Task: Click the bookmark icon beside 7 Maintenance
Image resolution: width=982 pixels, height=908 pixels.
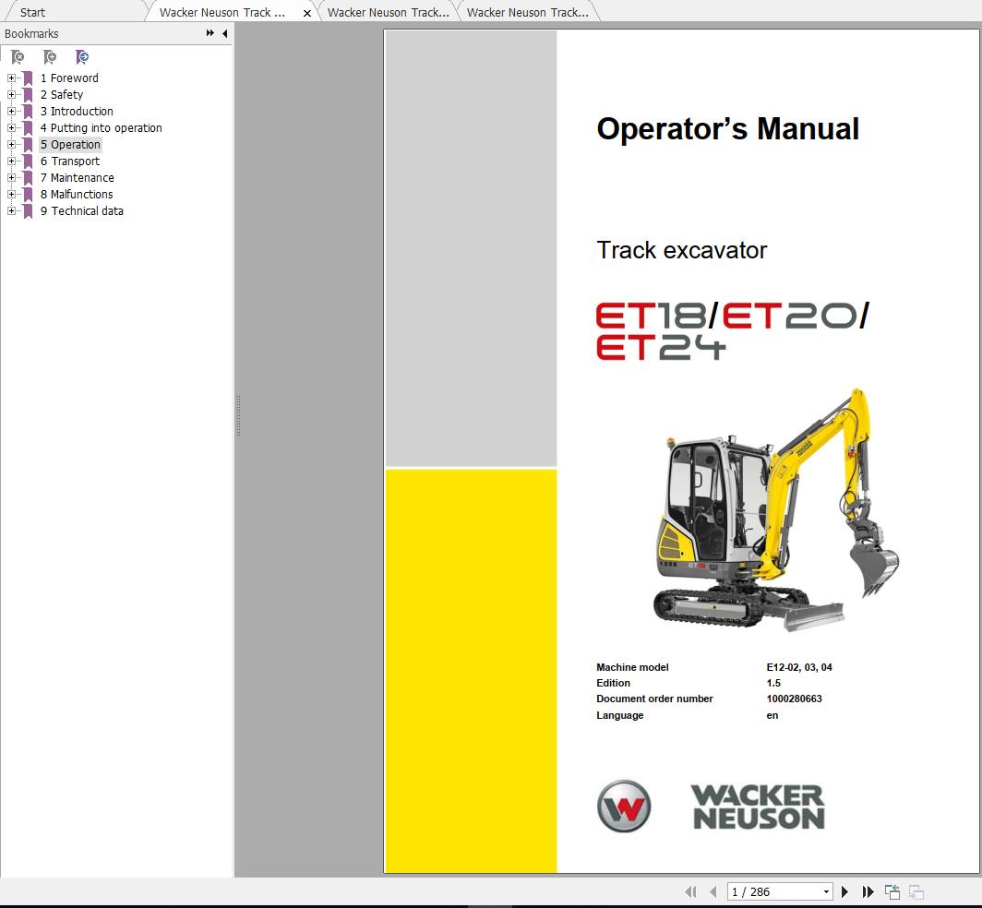Action: click(28, 178)
